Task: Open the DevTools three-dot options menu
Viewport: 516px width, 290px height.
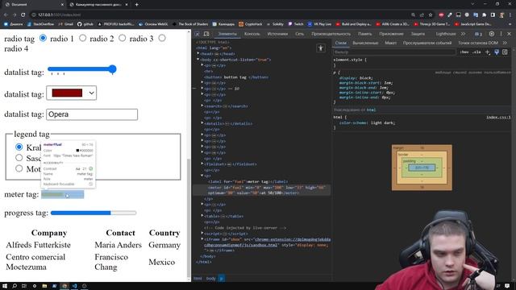Action: click(501, 34)
